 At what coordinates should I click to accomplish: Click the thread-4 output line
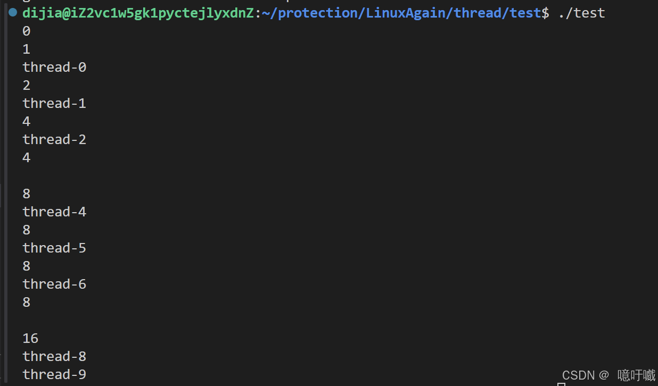pyautogui.click(x=54, y=212)
